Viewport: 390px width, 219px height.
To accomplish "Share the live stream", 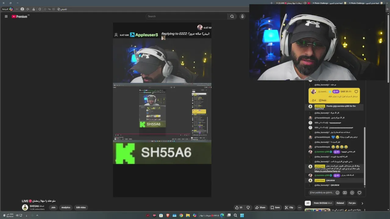I will (260, 207).
